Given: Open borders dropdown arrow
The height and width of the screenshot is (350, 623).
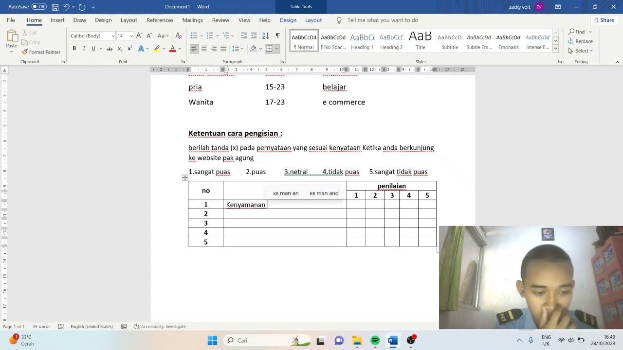Looking at the screenshot, I should [276, 49].
